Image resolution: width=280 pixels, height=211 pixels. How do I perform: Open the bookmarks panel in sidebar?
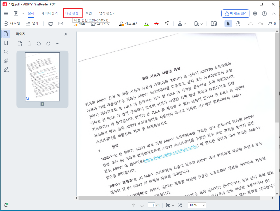pyautogui.click(x=6, y=43)
